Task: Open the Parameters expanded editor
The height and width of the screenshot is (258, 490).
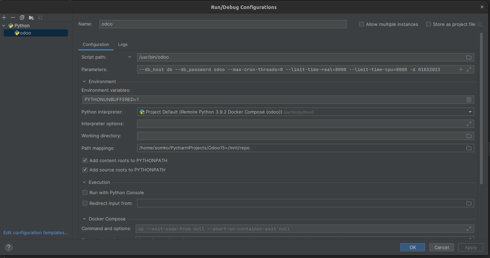Action: [x=469, y=69]
